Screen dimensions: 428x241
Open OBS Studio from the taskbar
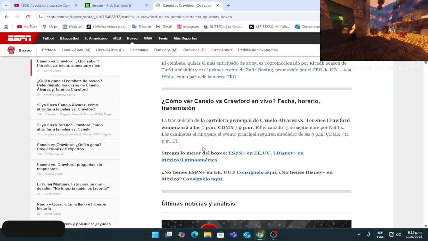click(x=273, y=235)
